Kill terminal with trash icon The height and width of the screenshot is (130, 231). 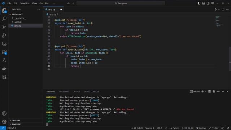click(x=214, y=91)
